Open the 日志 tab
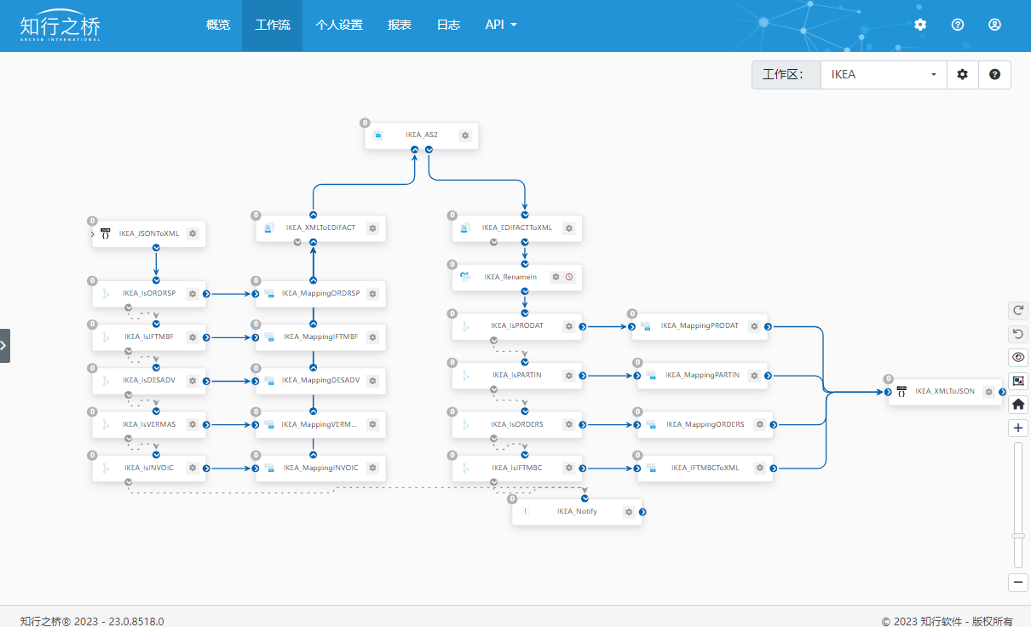Viewport: 1031px width, 627px height. pyautogui.click(x=448, y=26)
